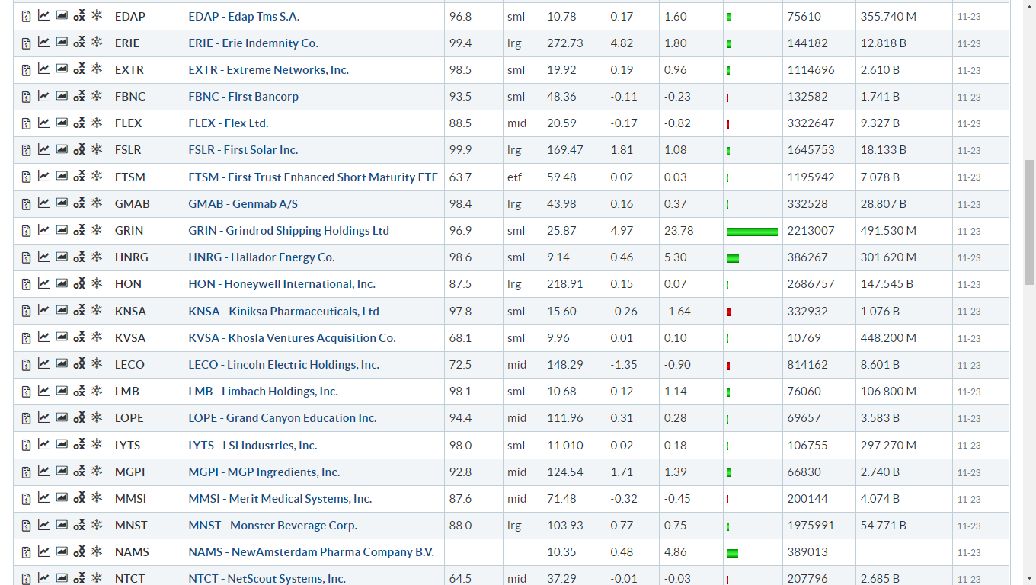View the area chart icon for LECO
The image size is (1036, 585).
click(x=62, y=364)
